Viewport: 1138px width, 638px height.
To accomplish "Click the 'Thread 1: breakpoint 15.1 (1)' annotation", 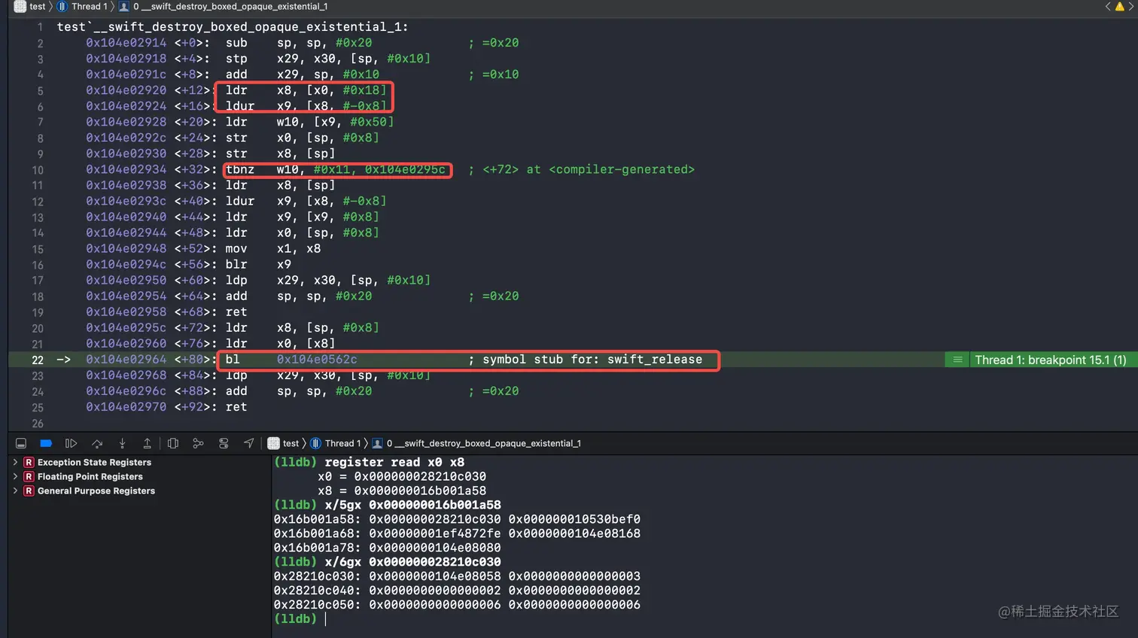I will point(1050,360).
